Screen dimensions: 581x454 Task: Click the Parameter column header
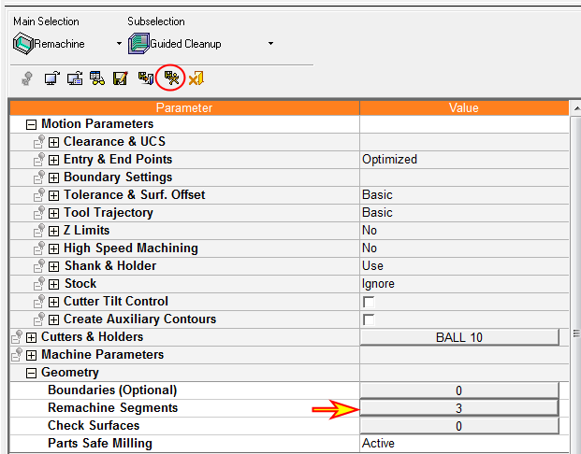[183, 107]
